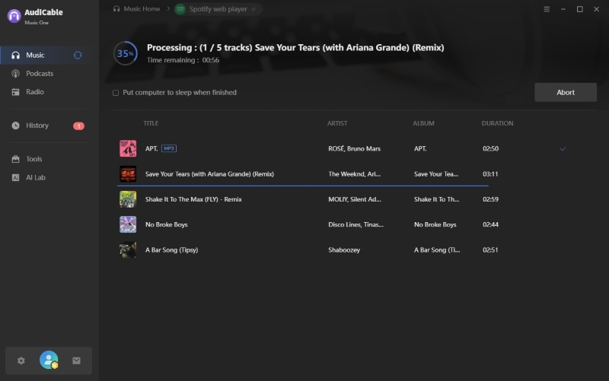Select Music in the sidebar
Viewport: 609px width, 381px height.
pos(35,55)
